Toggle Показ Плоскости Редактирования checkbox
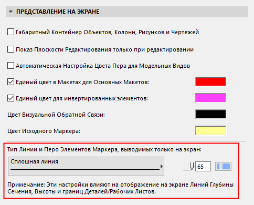 tap(10, 49)
